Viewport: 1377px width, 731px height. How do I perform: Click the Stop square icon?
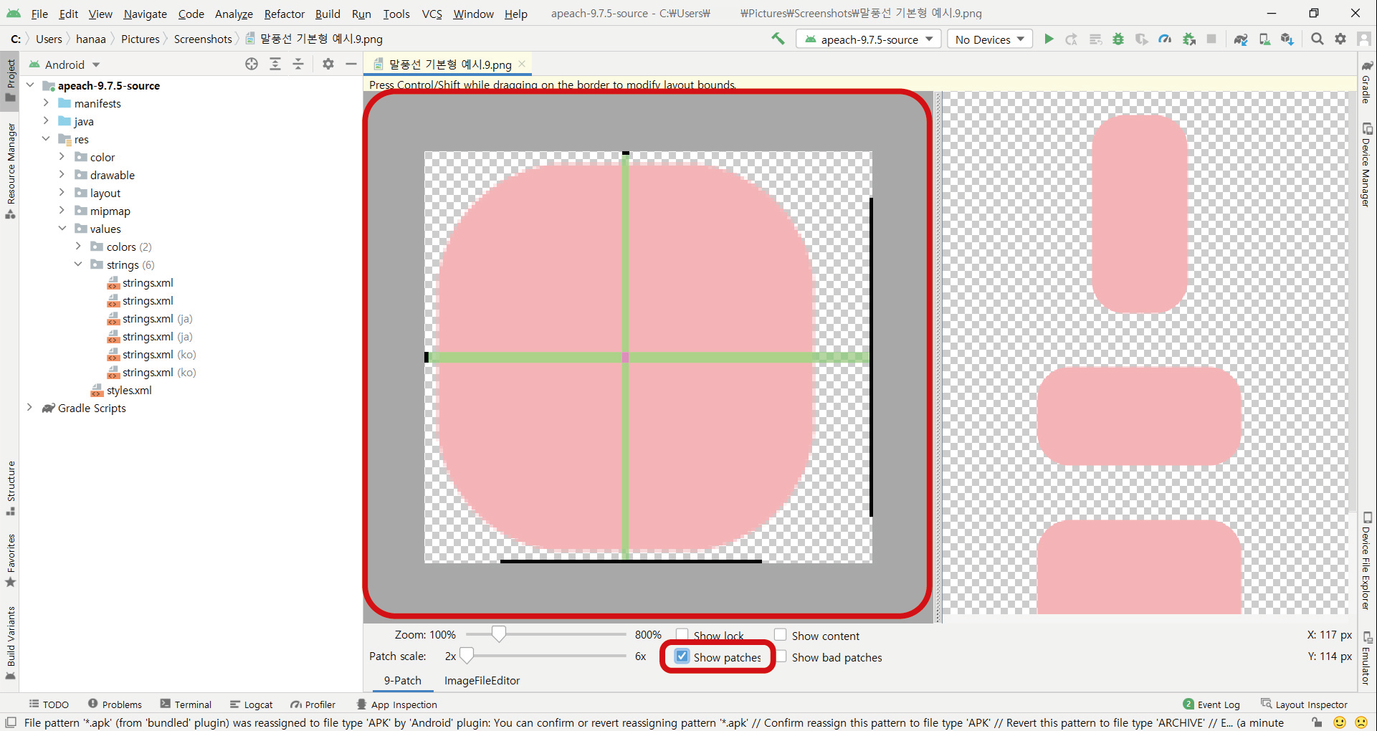coord(1211,39)
